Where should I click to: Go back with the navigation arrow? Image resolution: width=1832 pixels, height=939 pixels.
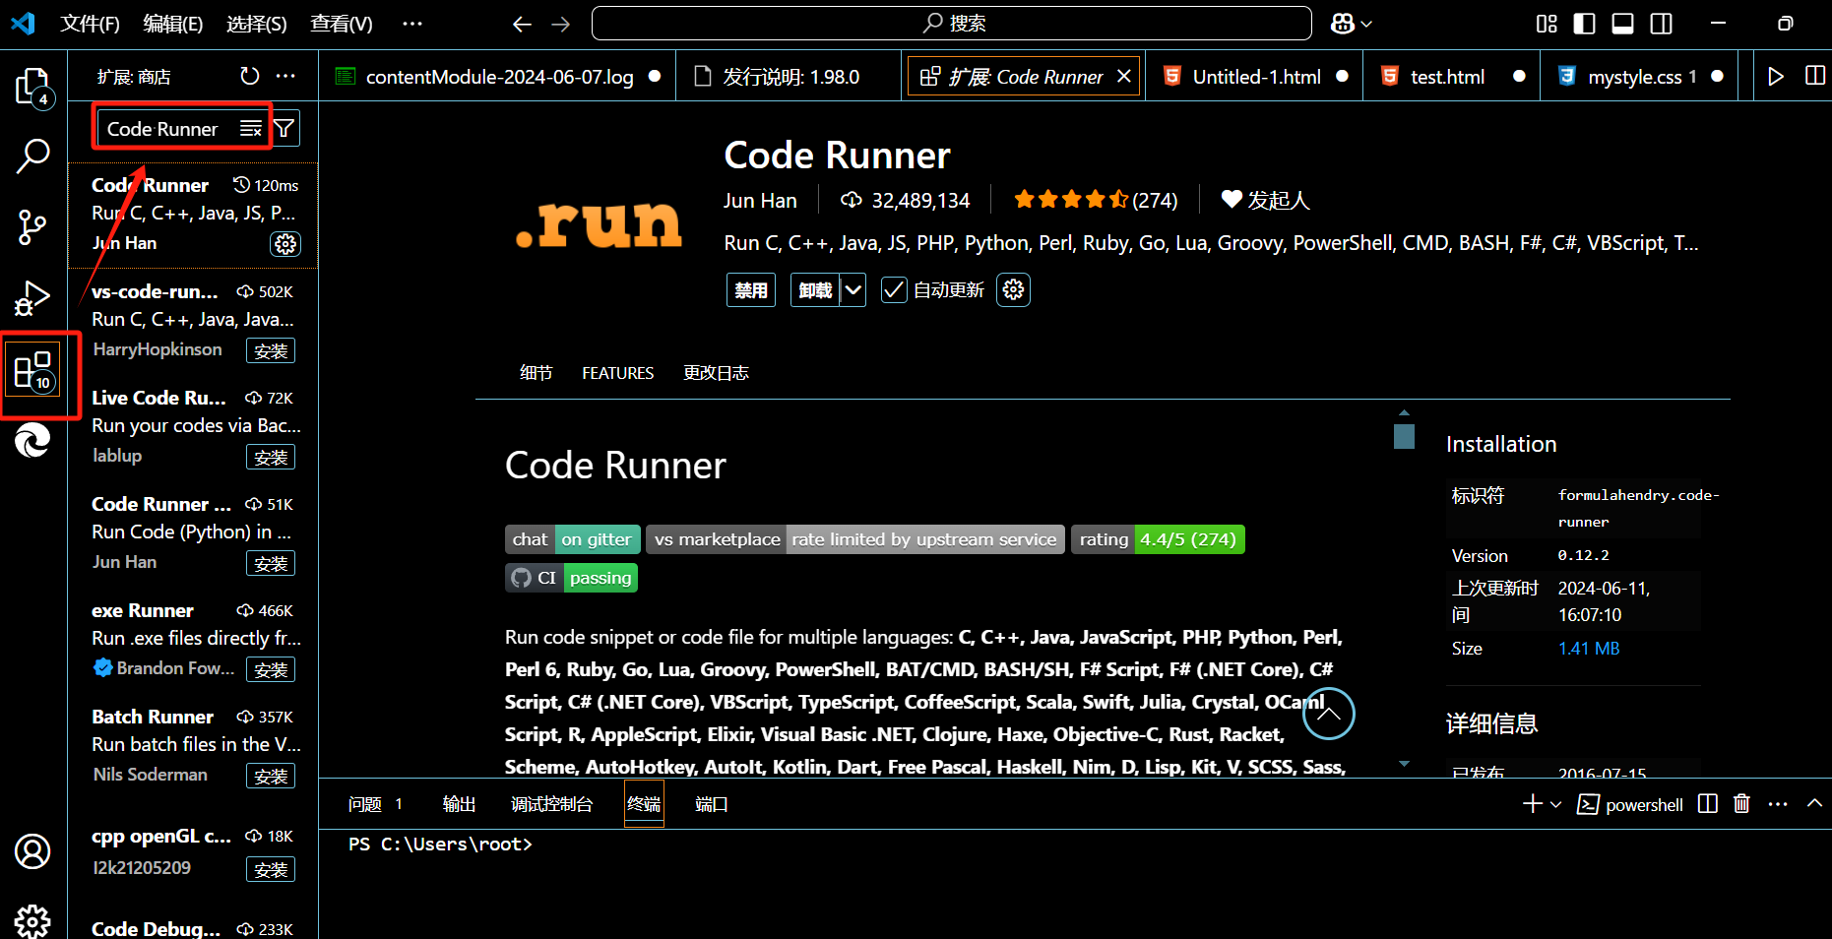522,24
